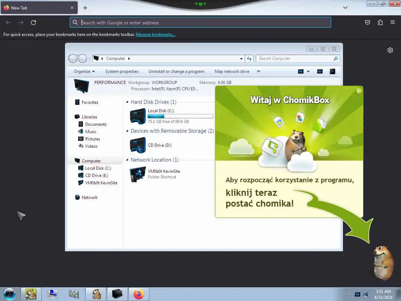Open a new Firefox tab with plus button
Image resolution: width=401 pixels, height=301 pixels.
point(85,8)
